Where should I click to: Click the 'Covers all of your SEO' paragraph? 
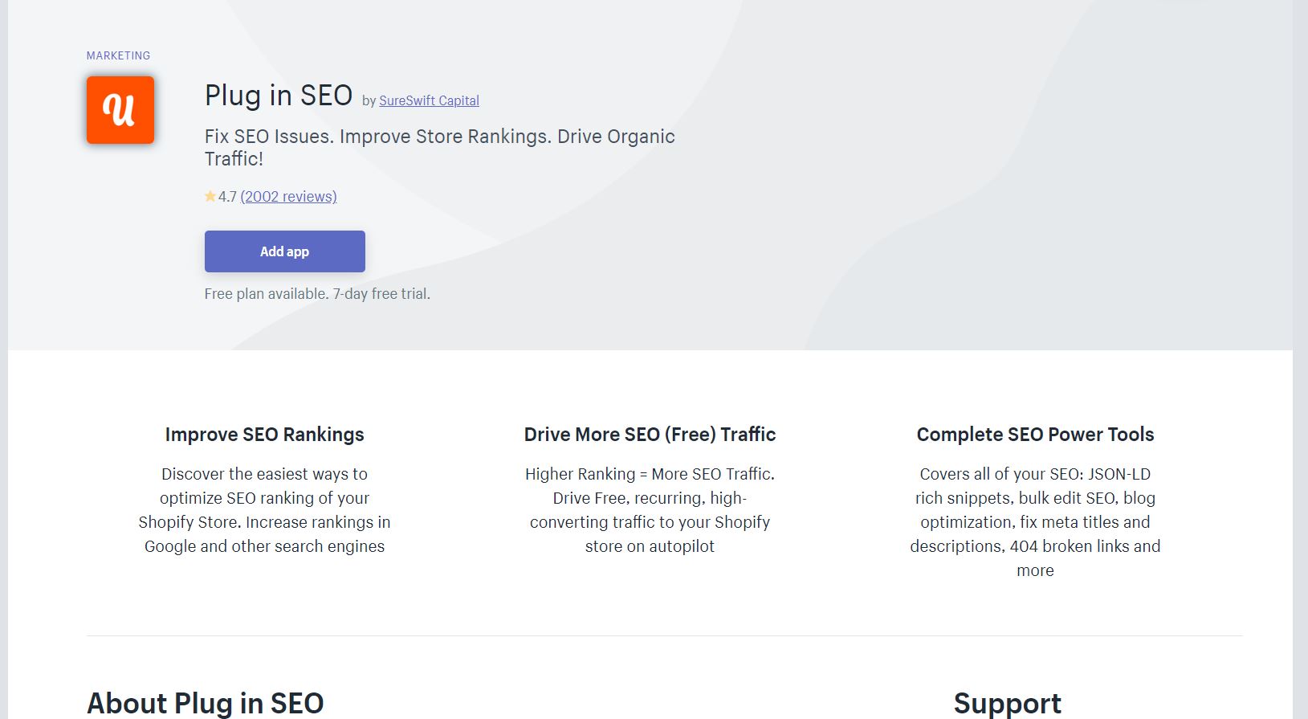[1036, 522]
